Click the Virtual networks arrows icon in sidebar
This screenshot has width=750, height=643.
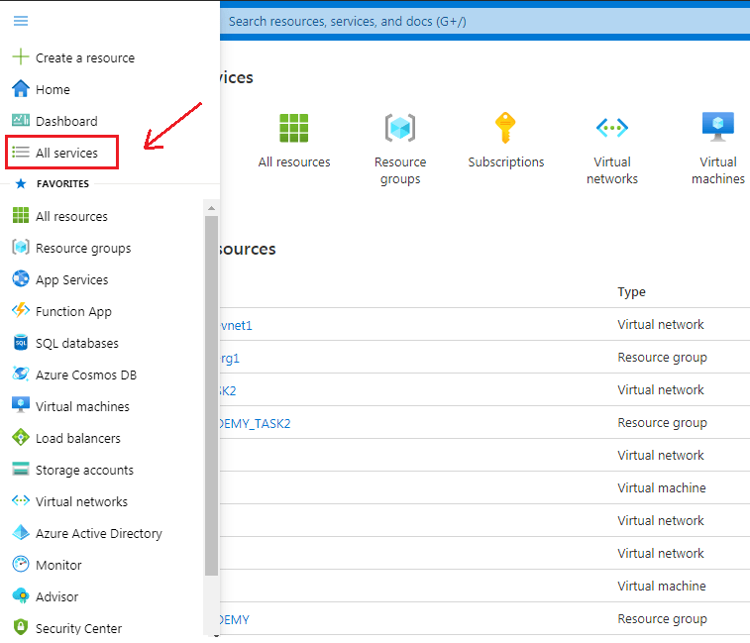(x=21, y=500)
